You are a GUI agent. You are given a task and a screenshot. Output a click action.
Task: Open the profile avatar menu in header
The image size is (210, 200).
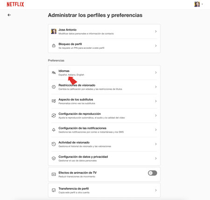[x=198, y=4]
